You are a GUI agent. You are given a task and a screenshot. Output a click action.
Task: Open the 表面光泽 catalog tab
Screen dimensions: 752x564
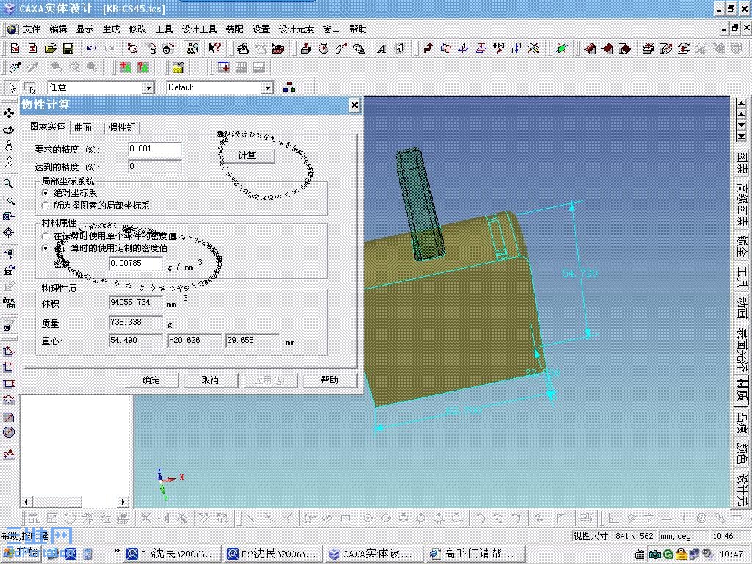742,349
